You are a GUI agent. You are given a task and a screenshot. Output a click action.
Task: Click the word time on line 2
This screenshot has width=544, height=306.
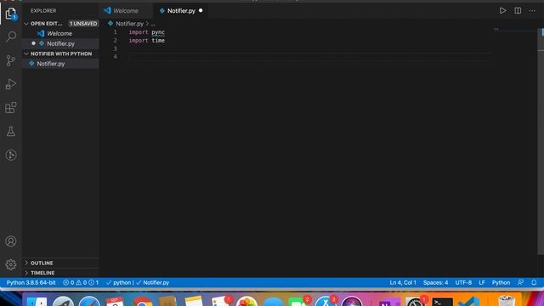pos(158,40)
